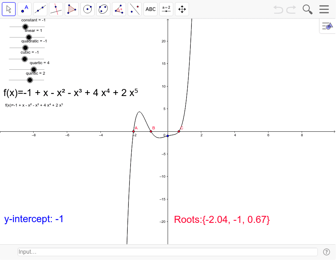This screenshot has height=260, width=336.
Task: Click the constant slider knob
Action: tap(25, 27)
